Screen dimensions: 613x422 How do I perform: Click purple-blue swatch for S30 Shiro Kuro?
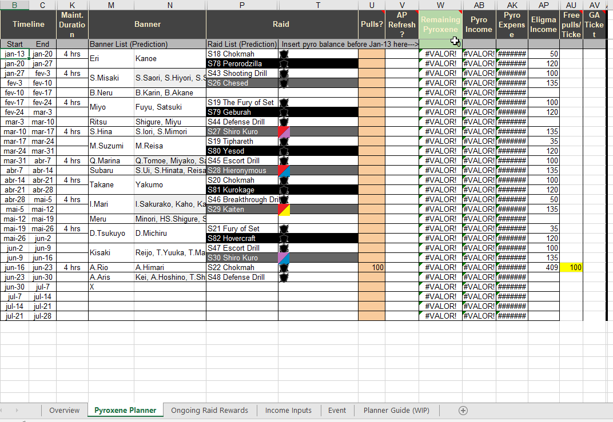pyautogui.click(x=284, y=258)
